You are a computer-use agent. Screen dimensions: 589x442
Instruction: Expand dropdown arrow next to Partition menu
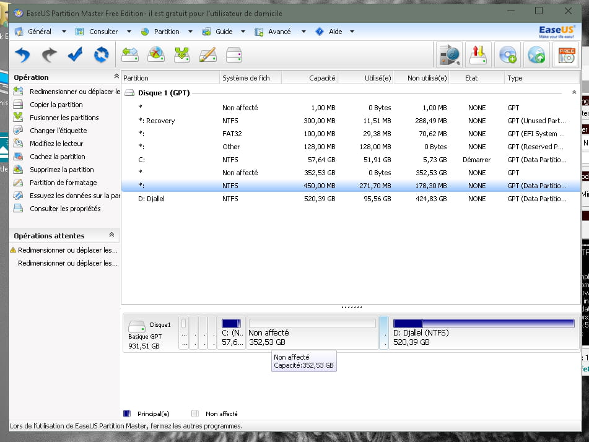(x=190, y=32)
